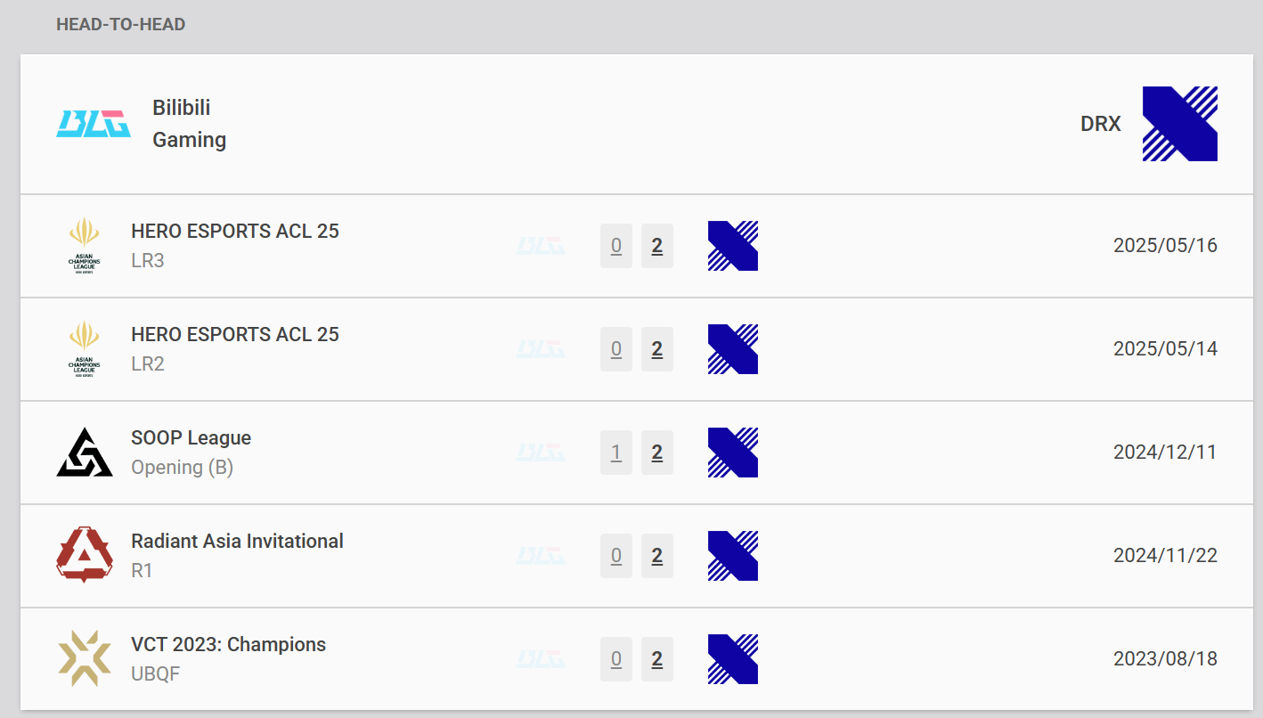The height and width of the screenshot is (718, 1263).
Task: Click the Asian Champions League icon for LR2
Action: (85, 348)
